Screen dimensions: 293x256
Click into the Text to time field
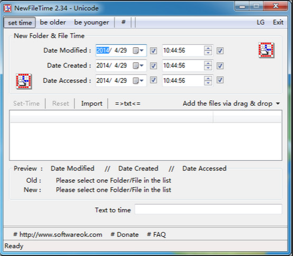click(208, 209)
